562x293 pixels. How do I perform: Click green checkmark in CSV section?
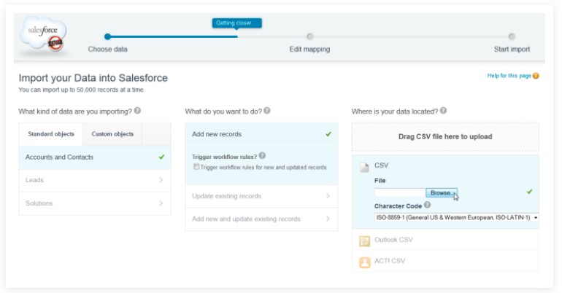point(529,192)
